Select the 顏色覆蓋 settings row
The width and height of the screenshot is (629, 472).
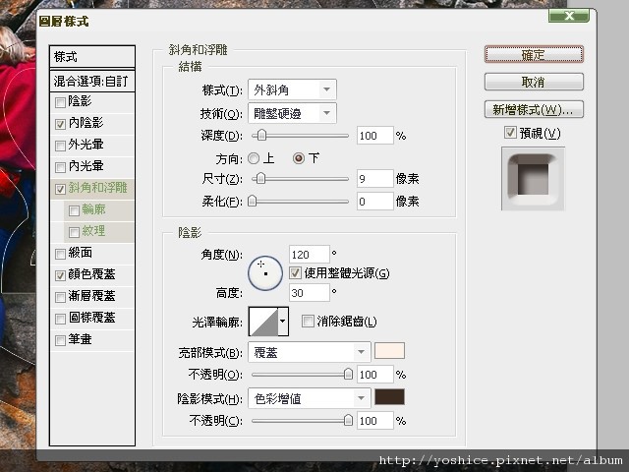(91, 274)
